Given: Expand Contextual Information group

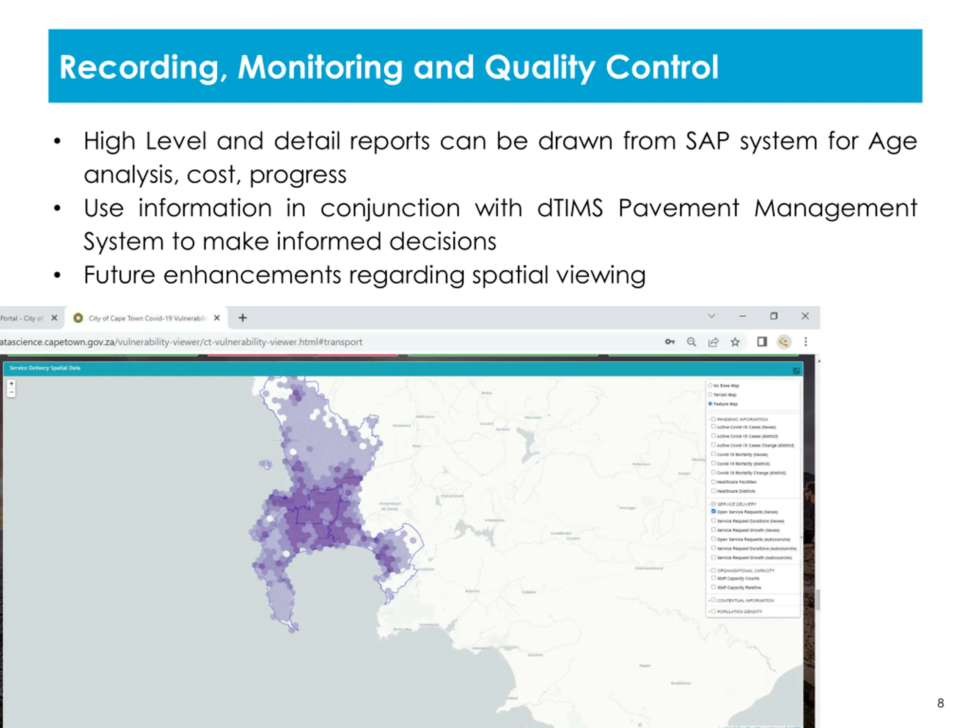Looking at the screenshot, I should click(709, 600).
